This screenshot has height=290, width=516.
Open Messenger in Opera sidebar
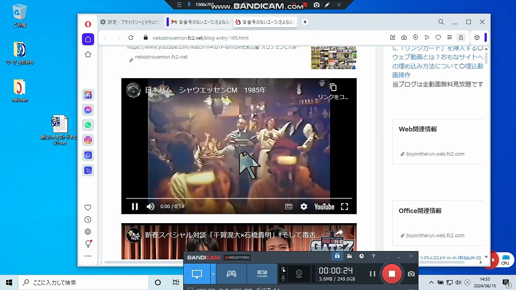tap(88, 110)
